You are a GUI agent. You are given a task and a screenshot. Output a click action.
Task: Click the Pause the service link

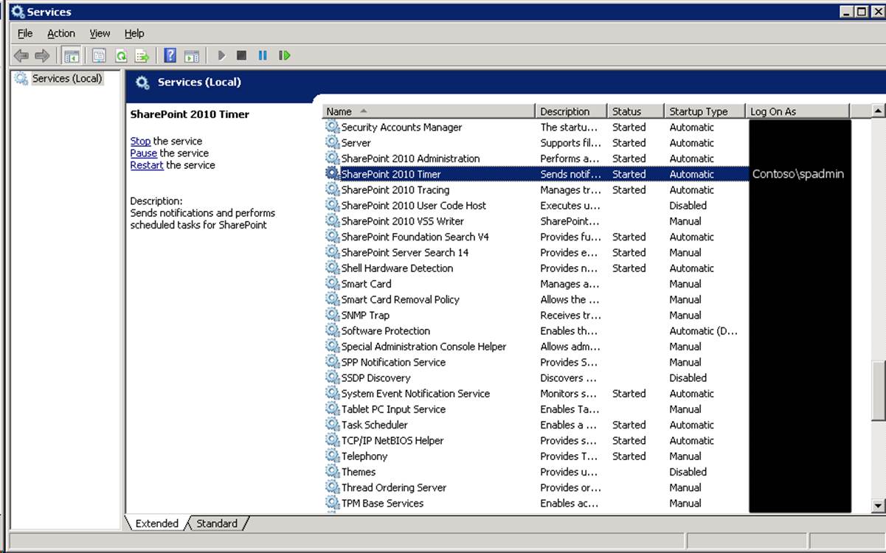tap(143, 153)
